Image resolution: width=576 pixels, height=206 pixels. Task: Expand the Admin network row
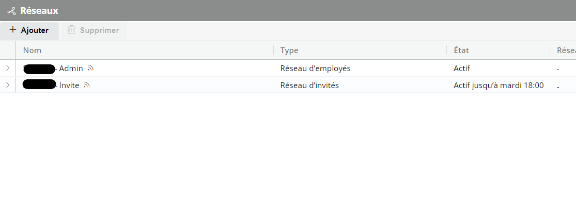pos(7,68)
